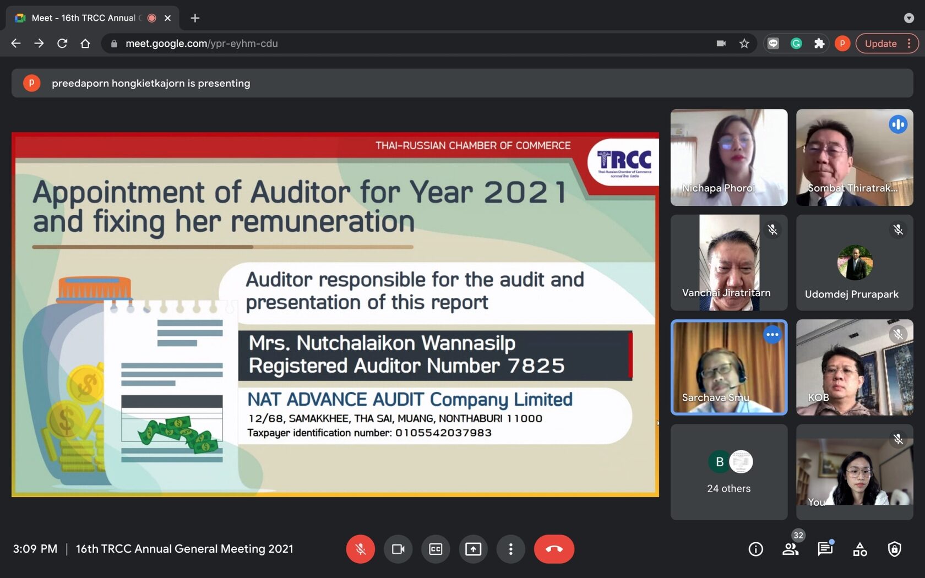Screen dimensions: 925x578
Task: Click the Update button in Chrome
Action: pos(886,43)
